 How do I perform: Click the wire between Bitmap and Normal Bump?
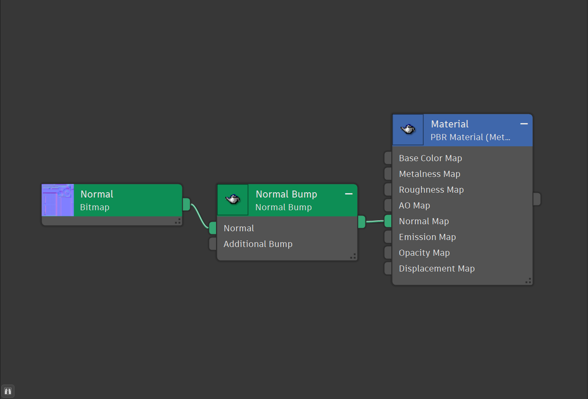click(200, 216)
